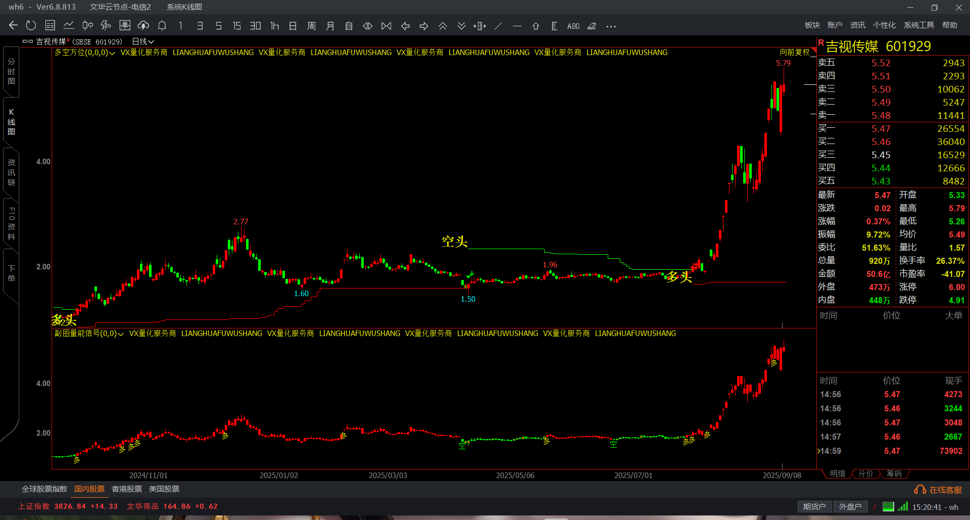Screen dimensions: 970x520
Task: Open the F10资料 side tab
Action: [x=11, y=223]
